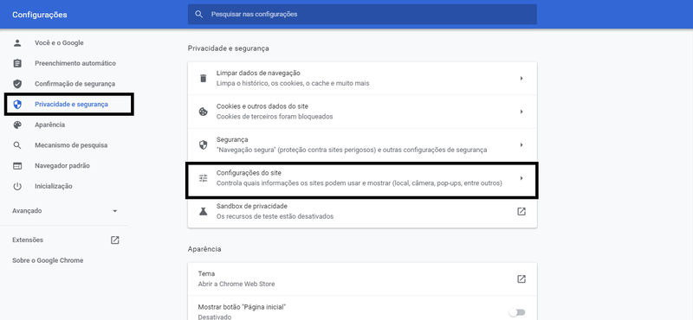The height and width of the screenshot is (320, 693).
Task: Click the palette icon beside Aparência
Action: pyautogui.click(x=17, y=125)
